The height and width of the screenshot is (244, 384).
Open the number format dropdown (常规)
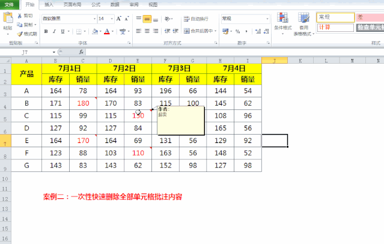point(267,19)
